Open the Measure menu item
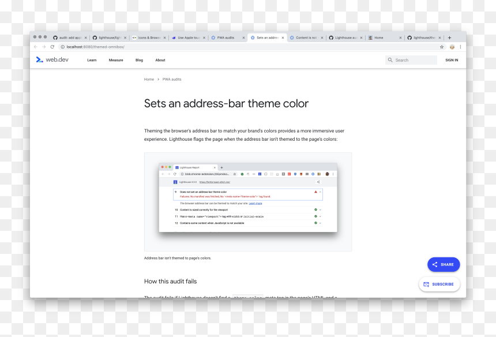The width and height of the screenshot is (496, 337). pyautogui.click(x=116, y=60)
